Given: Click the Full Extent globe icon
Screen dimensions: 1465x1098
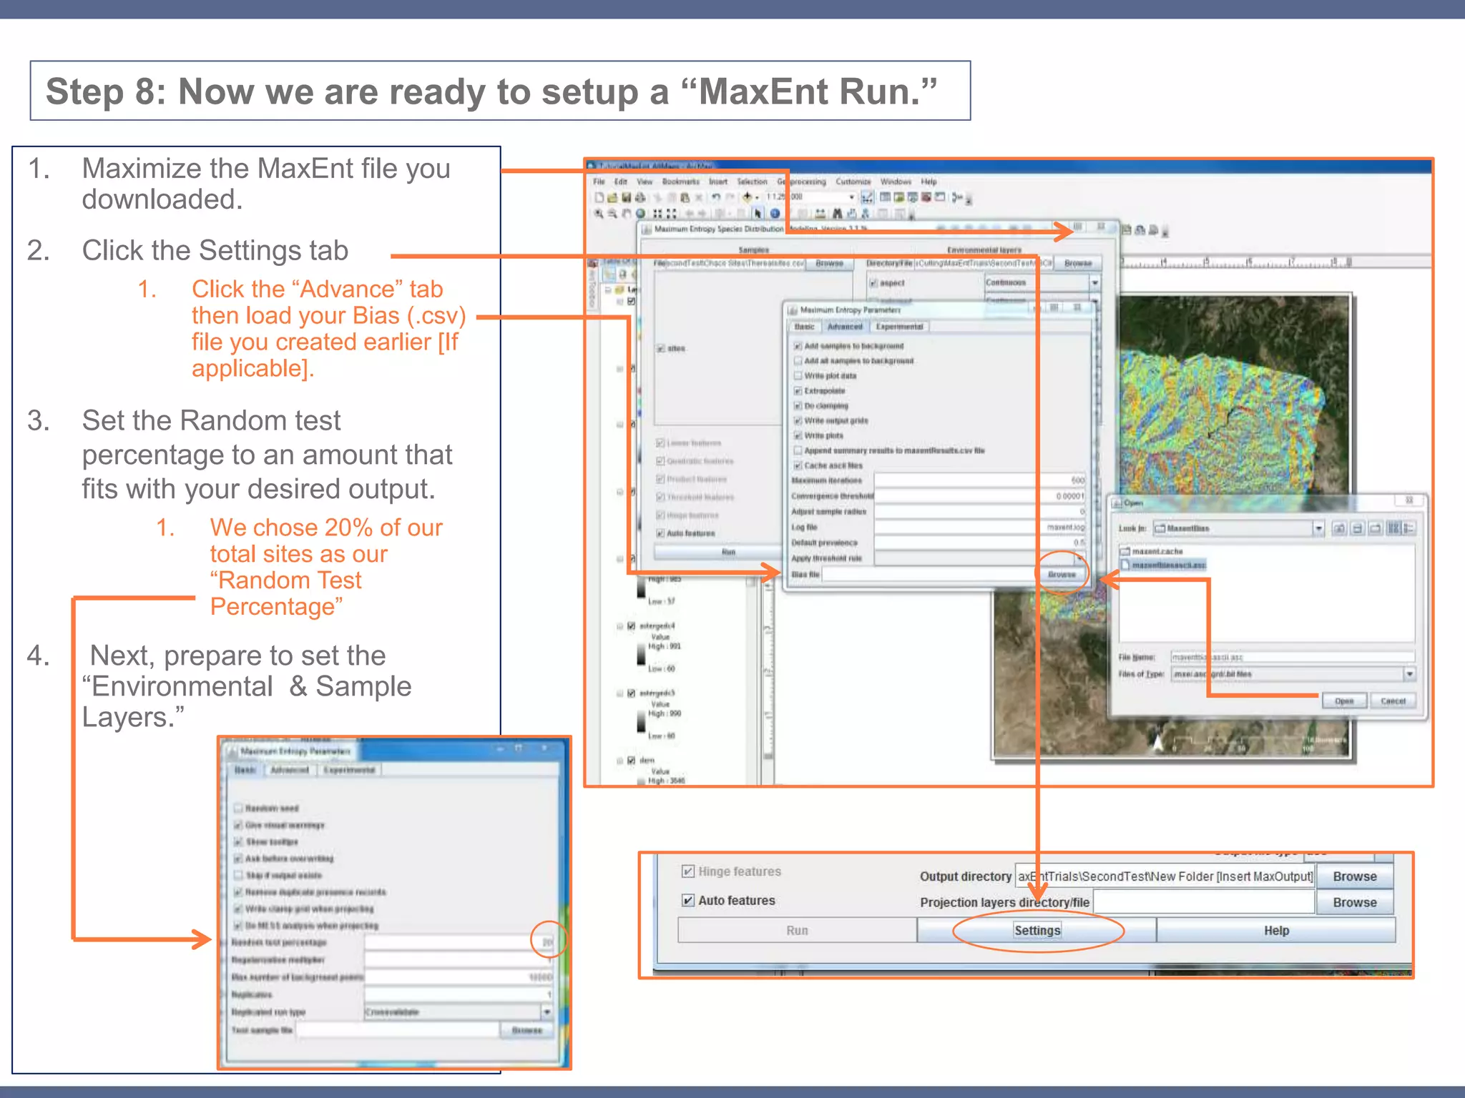Looking at the screenshot, I should click(x=641, y=213).
